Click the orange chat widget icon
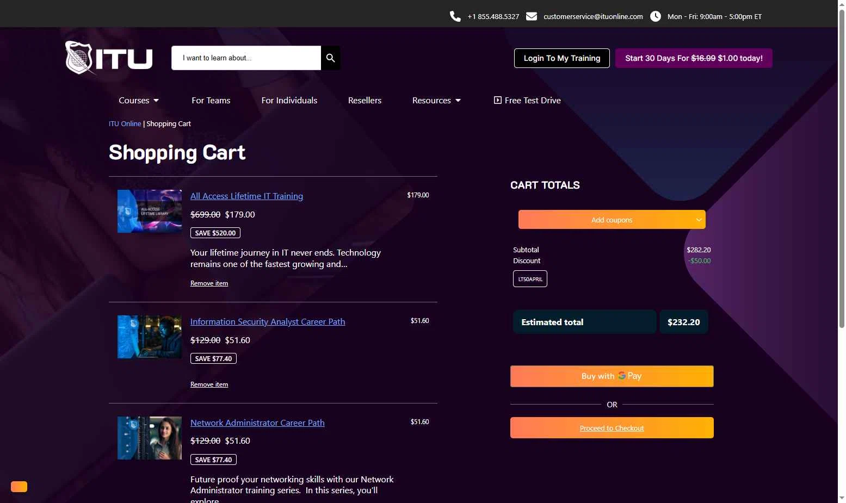The image size is (846, 503). pos(19,486)
